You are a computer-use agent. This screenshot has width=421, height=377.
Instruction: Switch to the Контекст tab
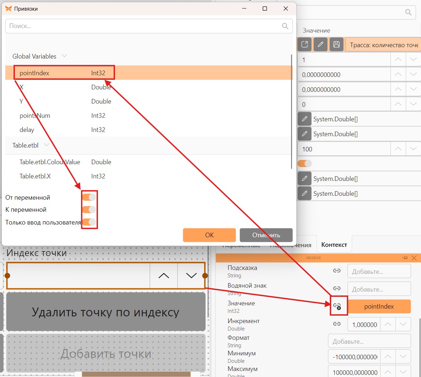tap(334, 245)
